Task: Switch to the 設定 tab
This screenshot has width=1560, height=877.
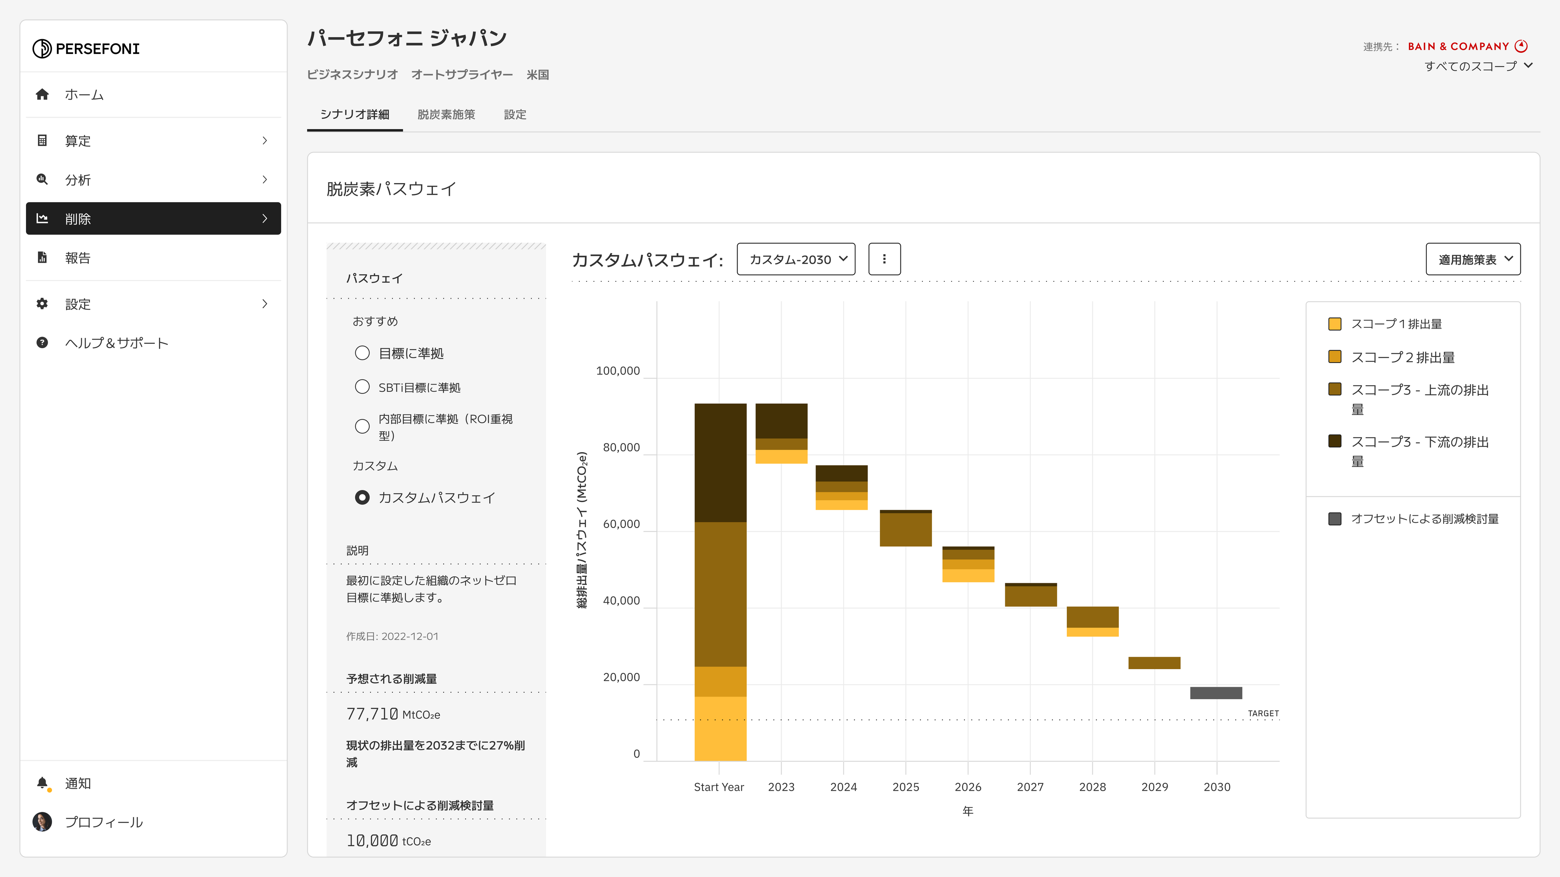Action: (x=515, y=114)
